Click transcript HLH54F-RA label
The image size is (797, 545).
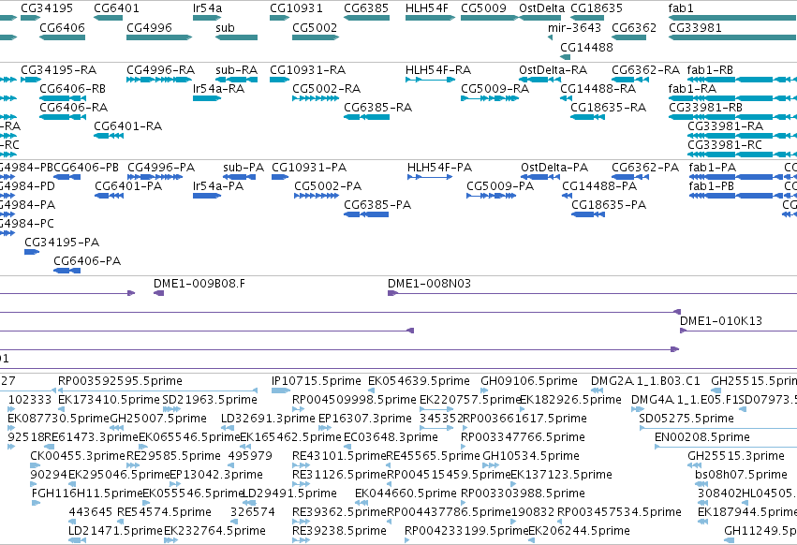(438, 69)
